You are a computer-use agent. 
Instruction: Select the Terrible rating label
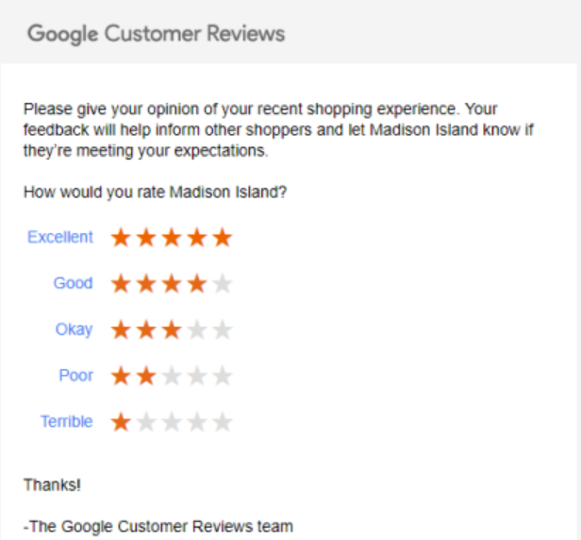66,422
